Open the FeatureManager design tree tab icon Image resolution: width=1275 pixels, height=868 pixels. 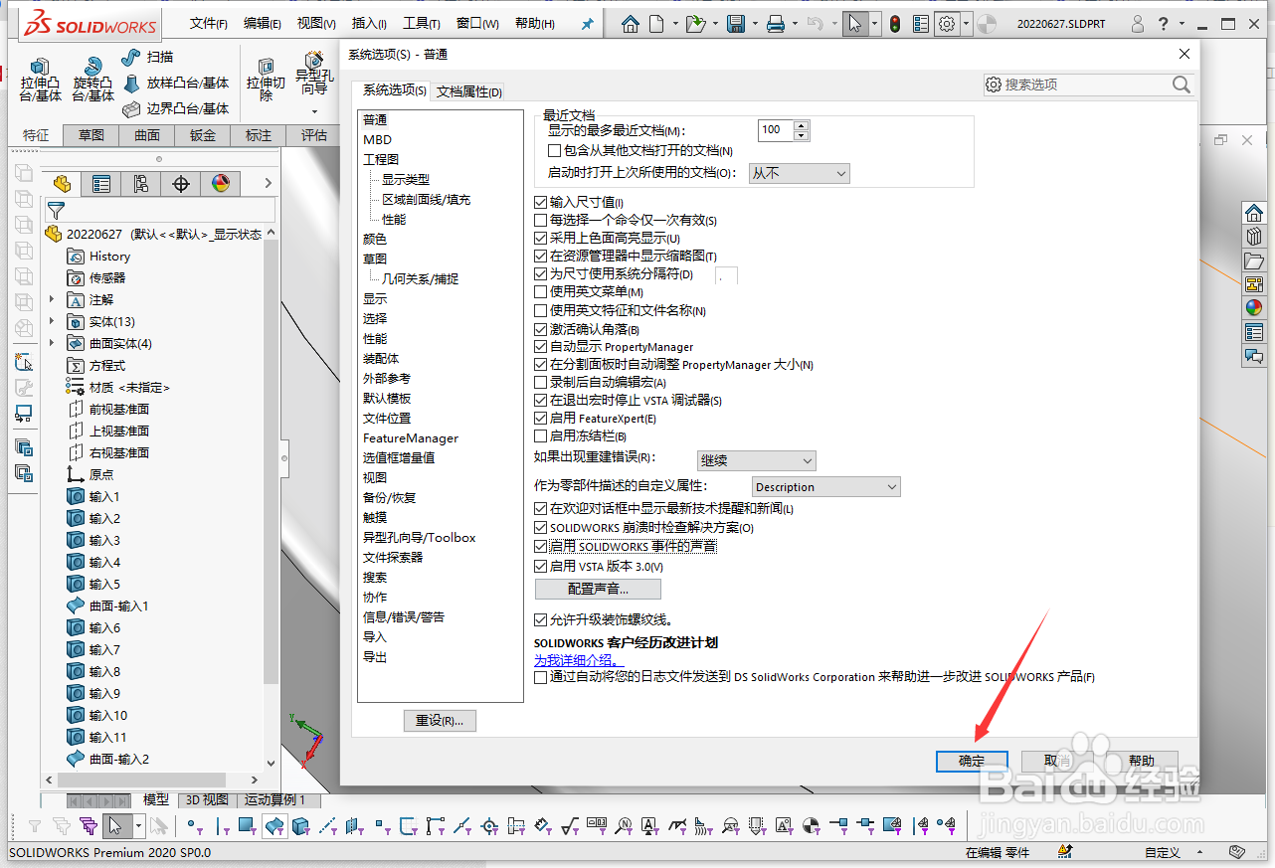(62, 184)
